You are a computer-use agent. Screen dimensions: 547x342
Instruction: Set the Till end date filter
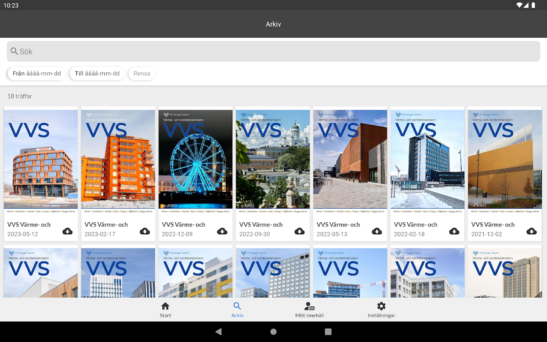[x=97, y=74]
